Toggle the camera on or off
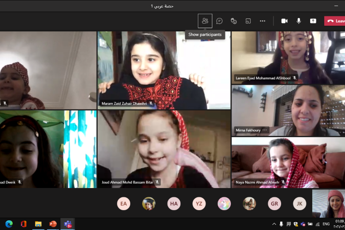This screenshot has height=230, width=345. pos(284,21)
